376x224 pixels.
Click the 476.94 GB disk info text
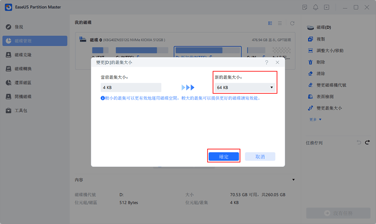(271, 40)
